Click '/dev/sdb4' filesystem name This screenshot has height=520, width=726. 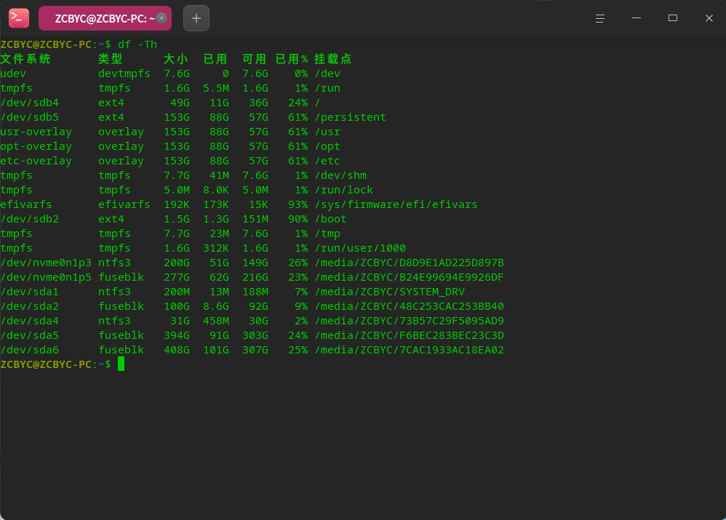[x=30, y=103]
